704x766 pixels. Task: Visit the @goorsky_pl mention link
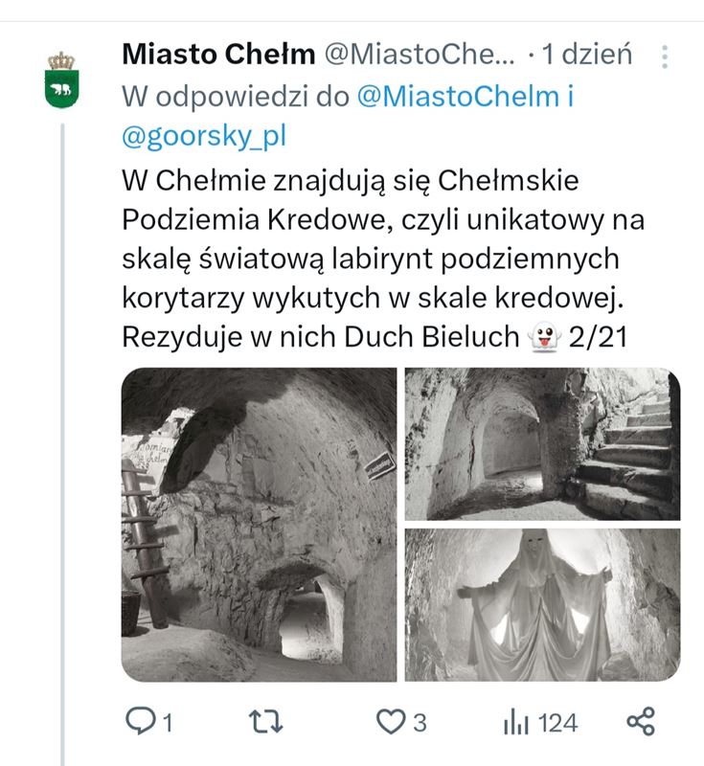tap(204, 136)
